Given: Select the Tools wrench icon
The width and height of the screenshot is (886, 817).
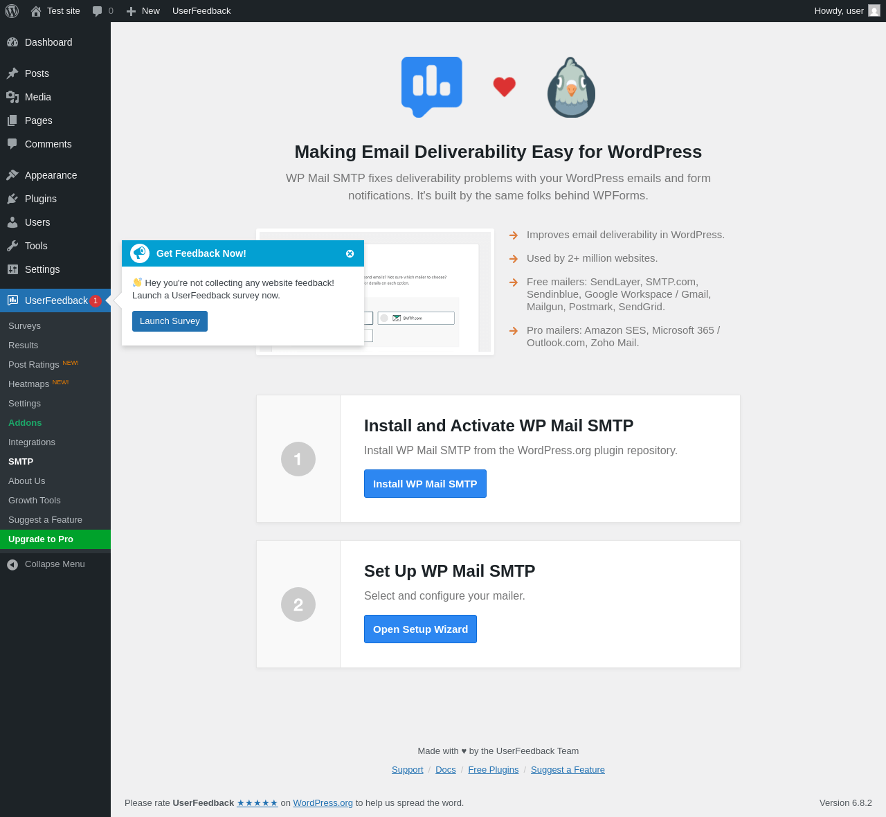Looking at the screenshot, I should pyautogui.click(x=12, y=246).
